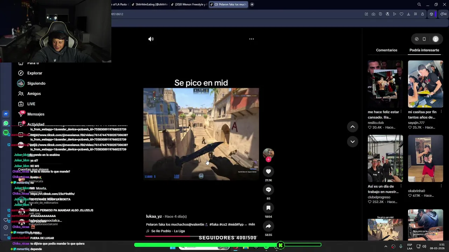Open Actividad notifications in the sidebar
Screen dimensions: 449x252
pos(31,124)
